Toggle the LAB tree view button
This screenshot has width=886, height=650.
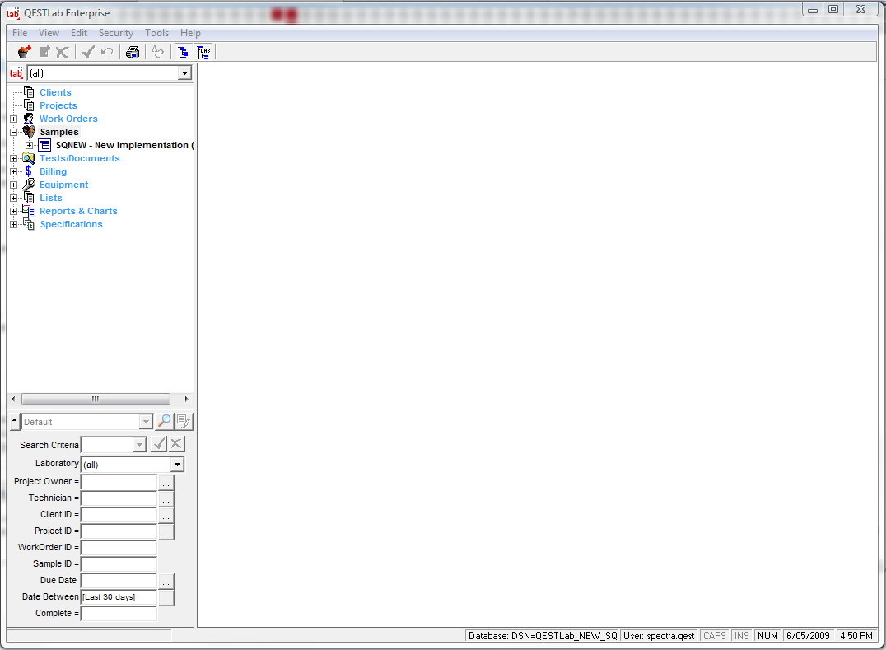pyautogui.click(x=204, y=52)
